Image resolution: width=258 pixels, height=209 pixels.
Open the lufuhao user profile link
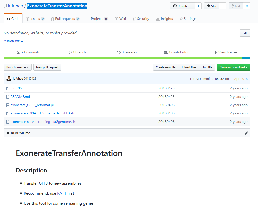15,6
